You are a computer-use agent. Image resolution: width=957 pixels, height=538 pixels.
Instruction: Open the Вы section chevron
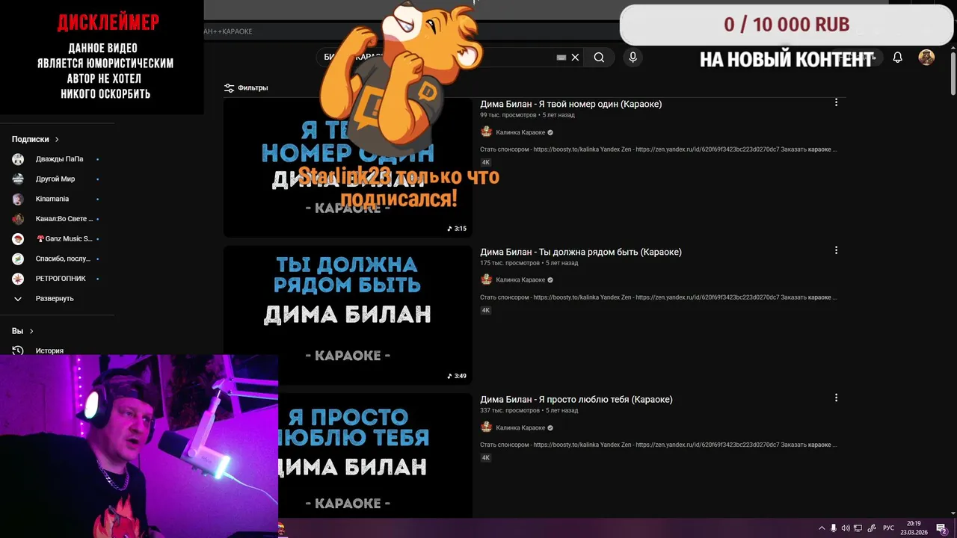31,331
